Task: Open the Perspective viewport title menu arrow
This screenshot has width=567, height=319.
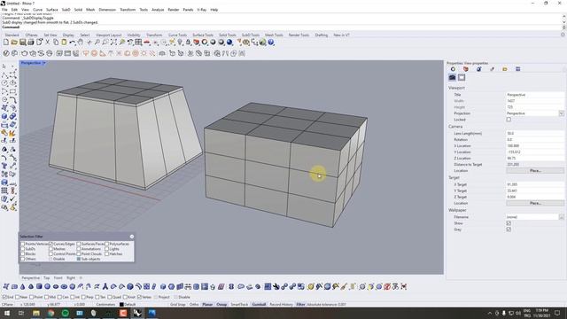Action: tap(44, 63)
